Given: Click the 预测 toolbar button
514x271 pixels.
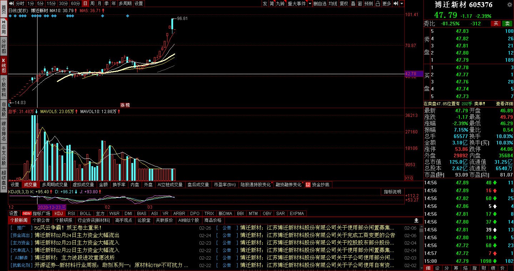Looking at the screenshot, I should pyautogui.click(x=369, y=4).
